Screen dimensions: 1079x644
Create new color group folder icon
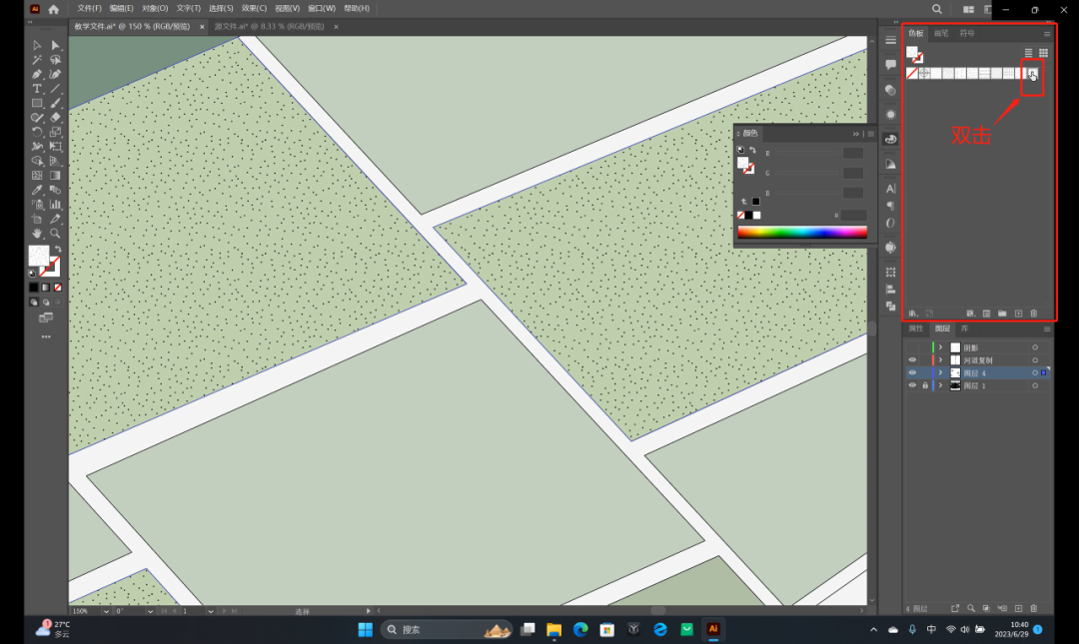(x=1002, y=314)
